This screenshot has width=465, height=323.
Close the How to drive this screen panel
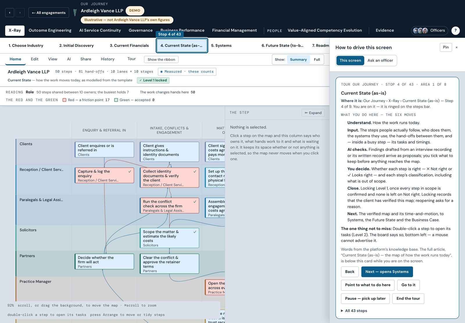pos(456,47)
